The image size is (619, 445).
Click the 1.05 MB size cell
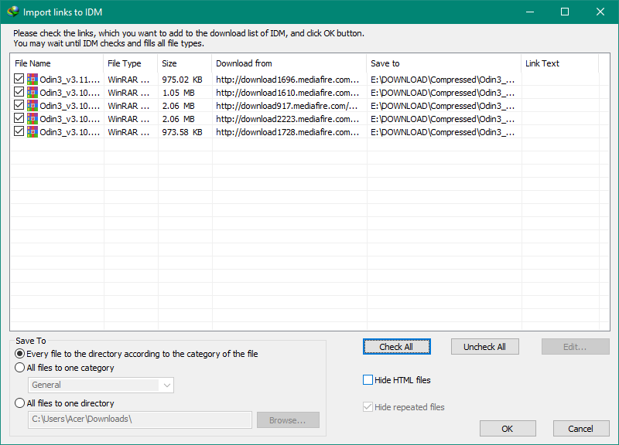(x=179, y=93)
